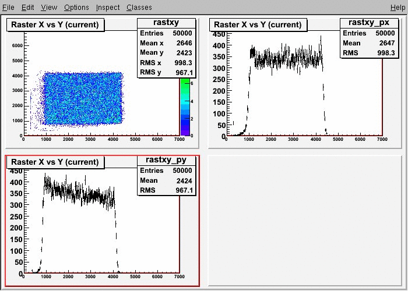The image size is (408, 291).
Task: Select the rastxy_py stats box title
Action: 166,160
